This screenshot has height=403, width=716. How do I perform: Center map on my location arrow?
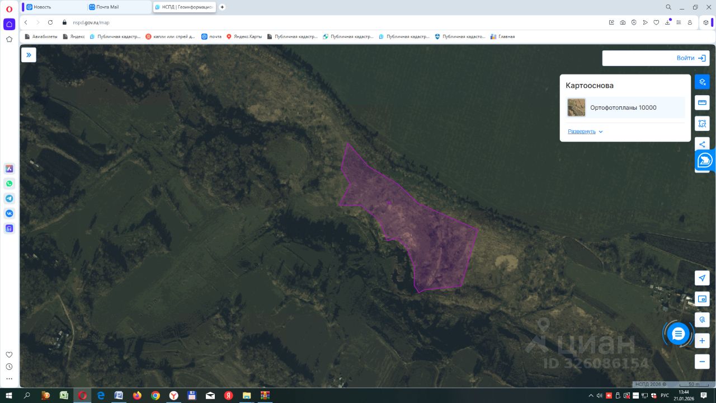pyautogui.click(x=702, y=278)
